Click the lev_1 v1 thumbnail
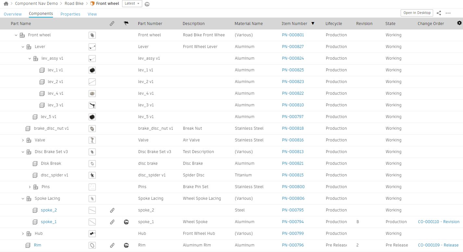The width and height of the screenshot is (463, 252). pos(92,70)
